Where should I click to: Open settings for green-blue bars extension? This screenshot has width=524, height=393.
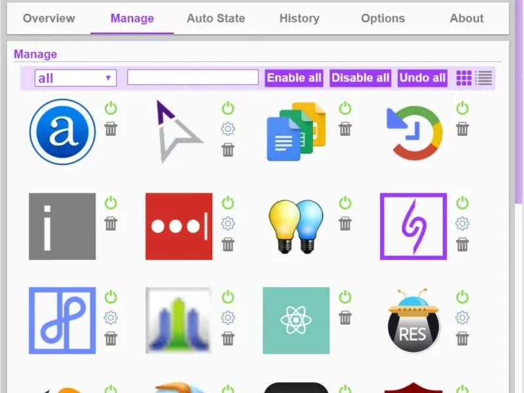pos(228,318)
